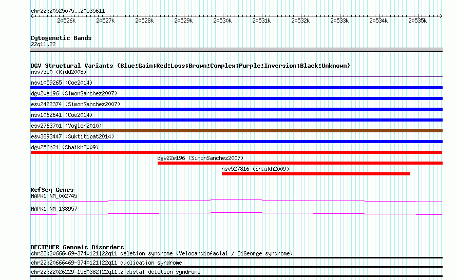This screenshot has height=280, width=457.
Task: Click the chr22:20525075..20535611 region label
Action: click(x=68, y=11)
